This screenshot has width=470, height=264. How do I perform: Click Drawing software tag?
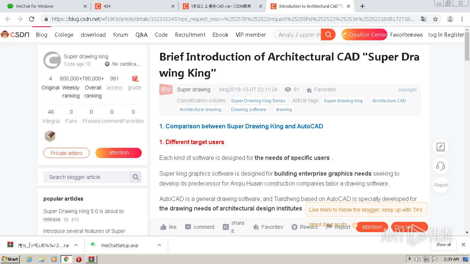(x=248, y=109)
